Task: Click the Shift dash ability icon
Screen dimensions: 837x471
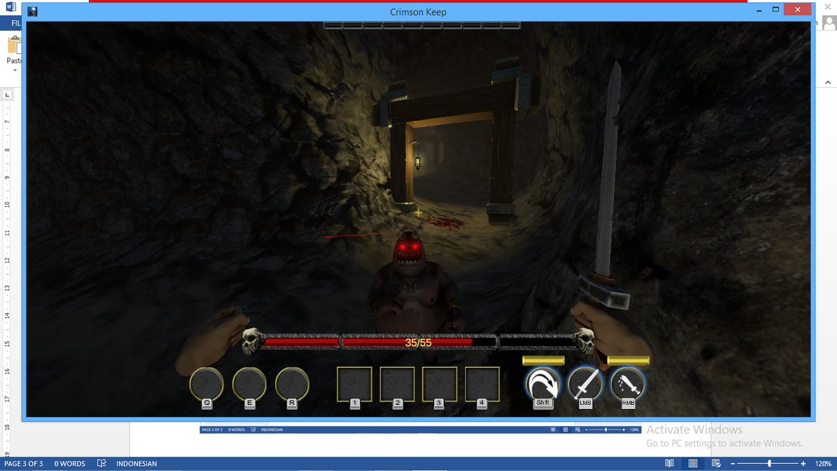Action: coord(543,384)
